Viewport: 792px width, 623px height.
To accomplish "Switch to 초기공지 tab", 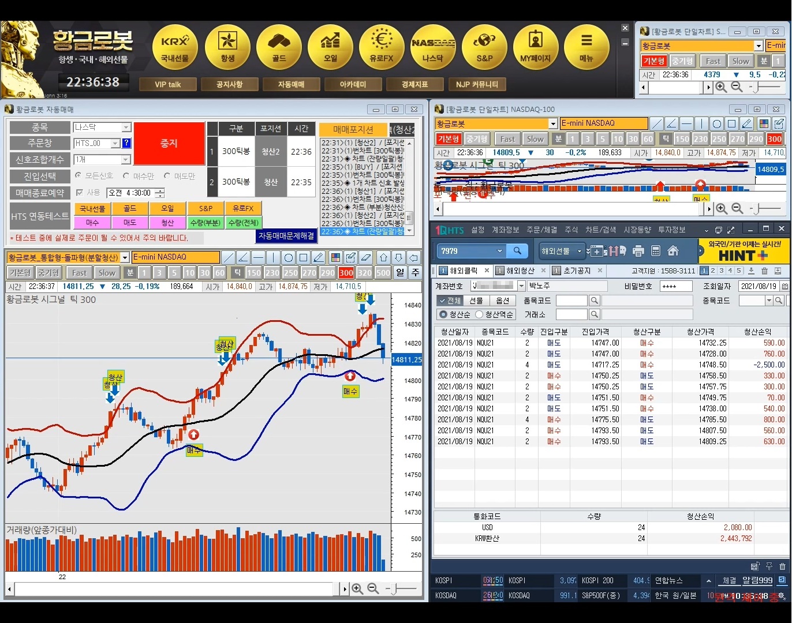I will 576,271.
